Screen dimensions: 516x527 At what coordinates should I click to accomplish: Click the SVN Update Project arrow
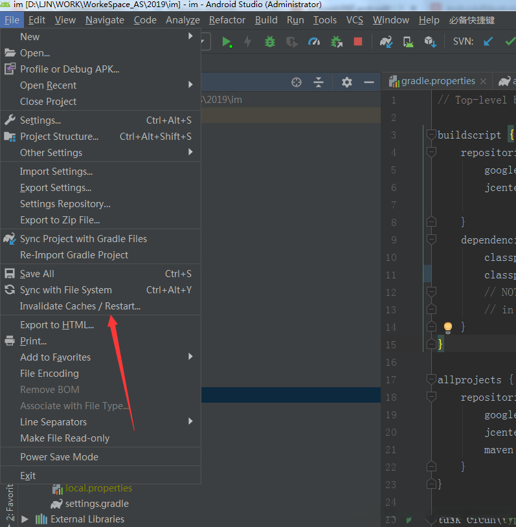pyautogui.click(x=489, y=41)
